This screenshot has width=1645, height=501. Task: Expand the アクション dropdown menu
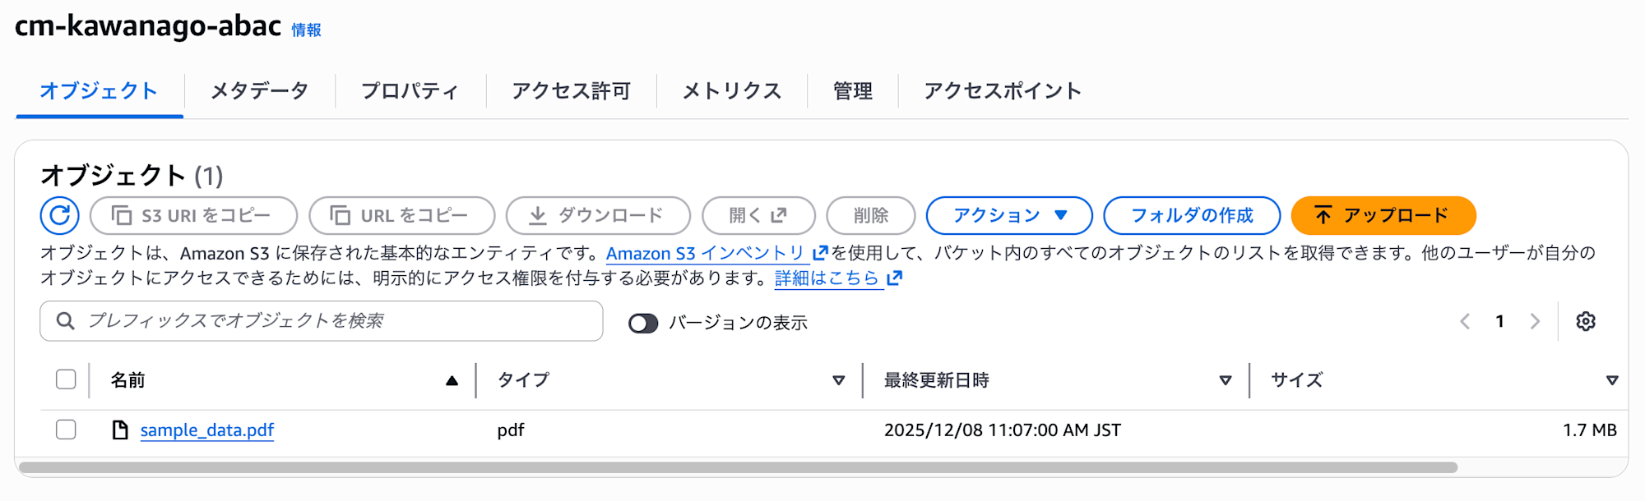pyautogui.click(x=1009, y=215)
